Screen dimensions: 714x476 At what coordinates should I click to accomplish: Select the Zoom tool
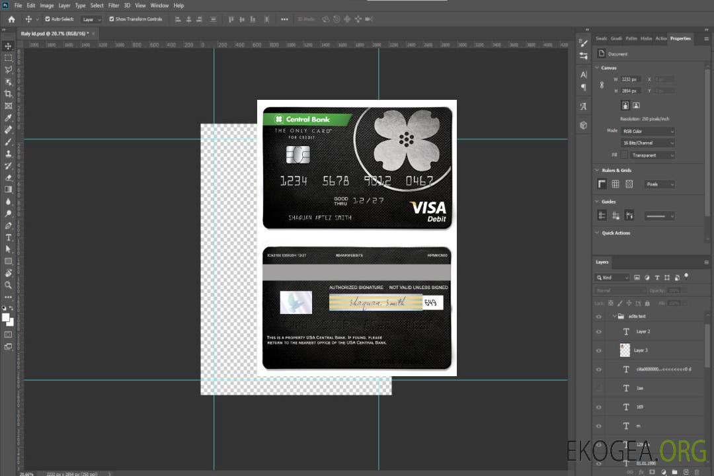click(8, 285)
